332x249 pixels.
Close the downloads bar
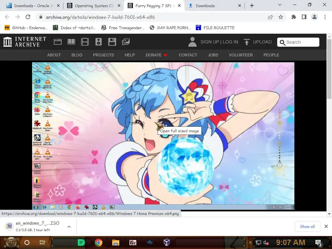coord(326,227)
